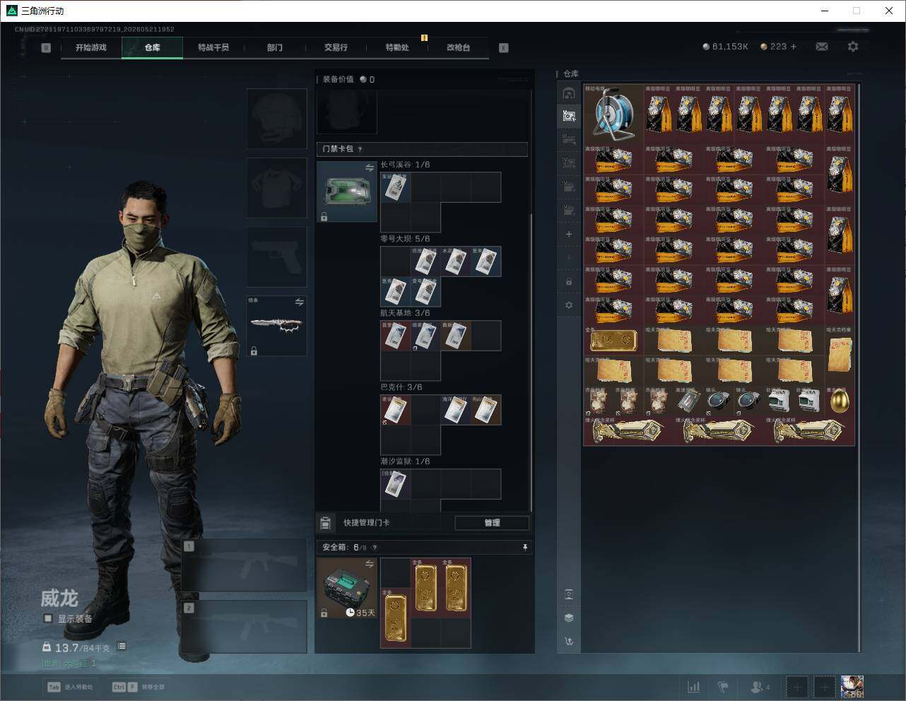Click the warehouse sidebar lock icon
Image resolution: width=906 pixels, height=701 pixels.
569,282
